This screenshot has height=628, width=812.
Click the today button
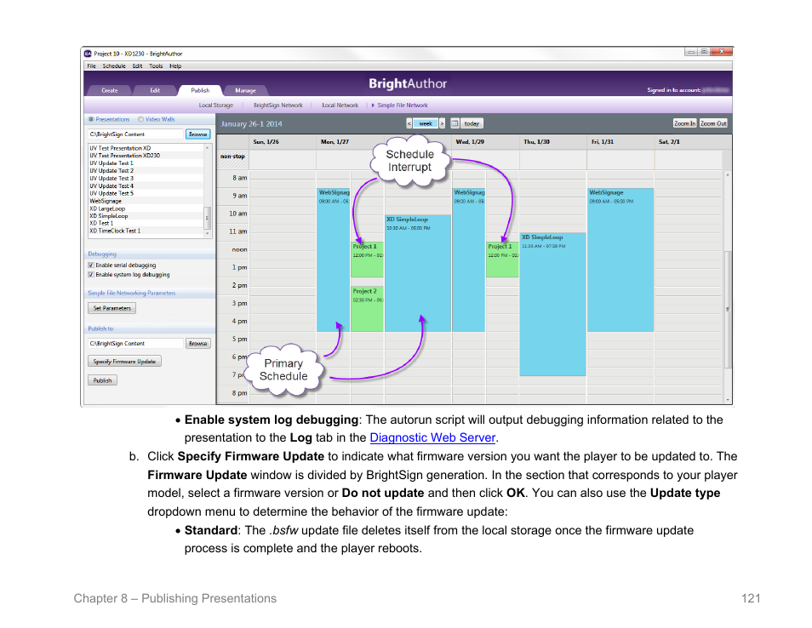(472, 123)
